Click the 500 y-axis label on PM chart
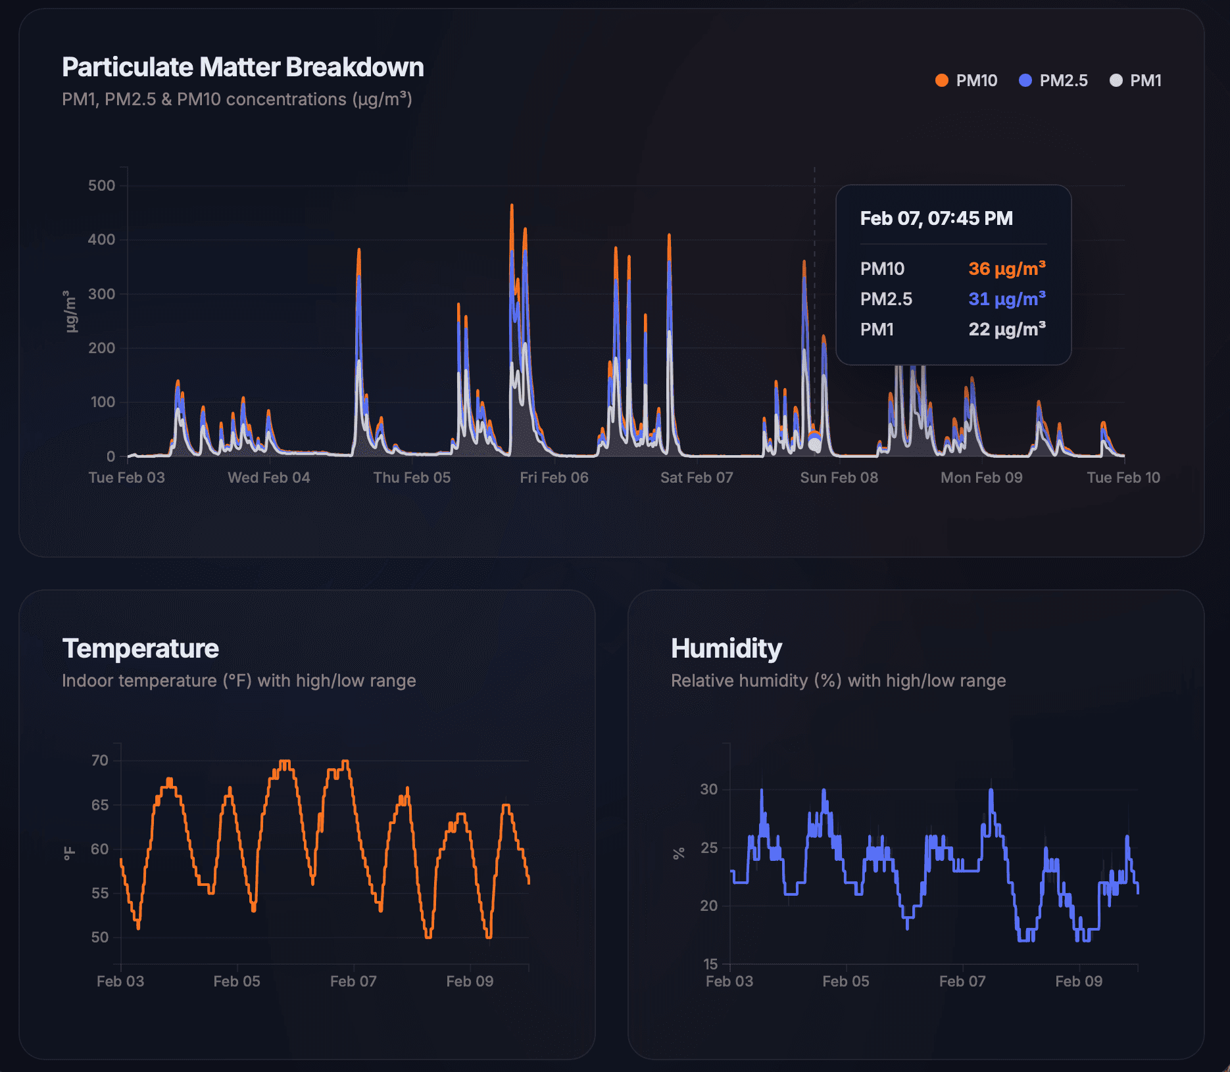 coord(101,185)
